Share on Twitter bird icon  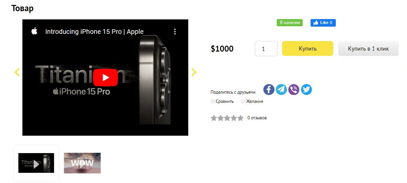(x=306, y=89)
